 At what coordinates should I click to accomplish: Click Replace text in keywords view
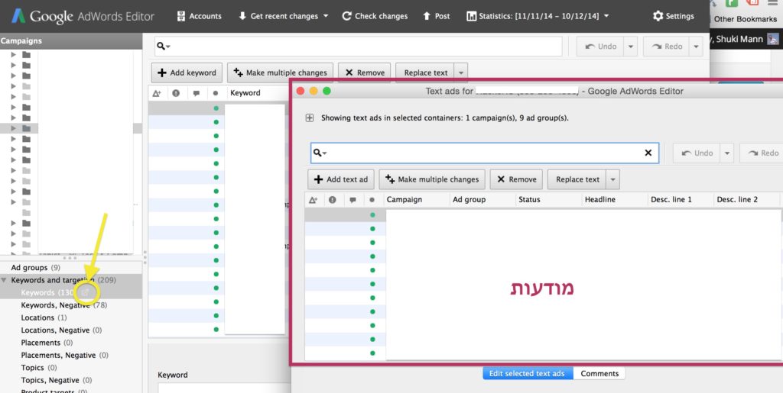pos(425,72)
